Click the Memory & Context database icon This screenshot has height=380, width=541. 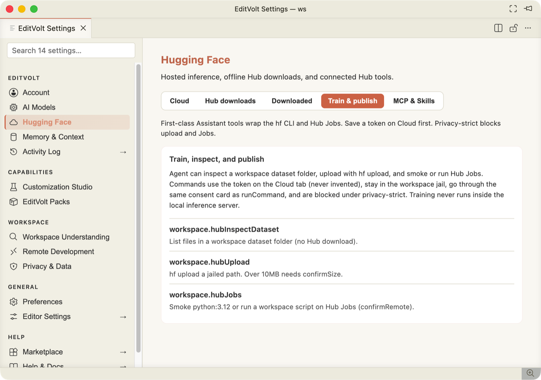pyautogui.click(x=14, y=137)
